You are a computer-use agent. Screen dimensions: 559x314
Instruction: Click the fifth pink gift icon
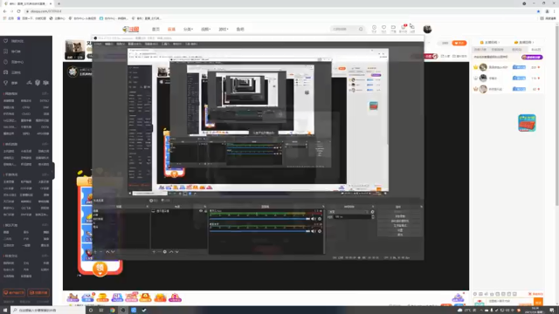(132, 297)
